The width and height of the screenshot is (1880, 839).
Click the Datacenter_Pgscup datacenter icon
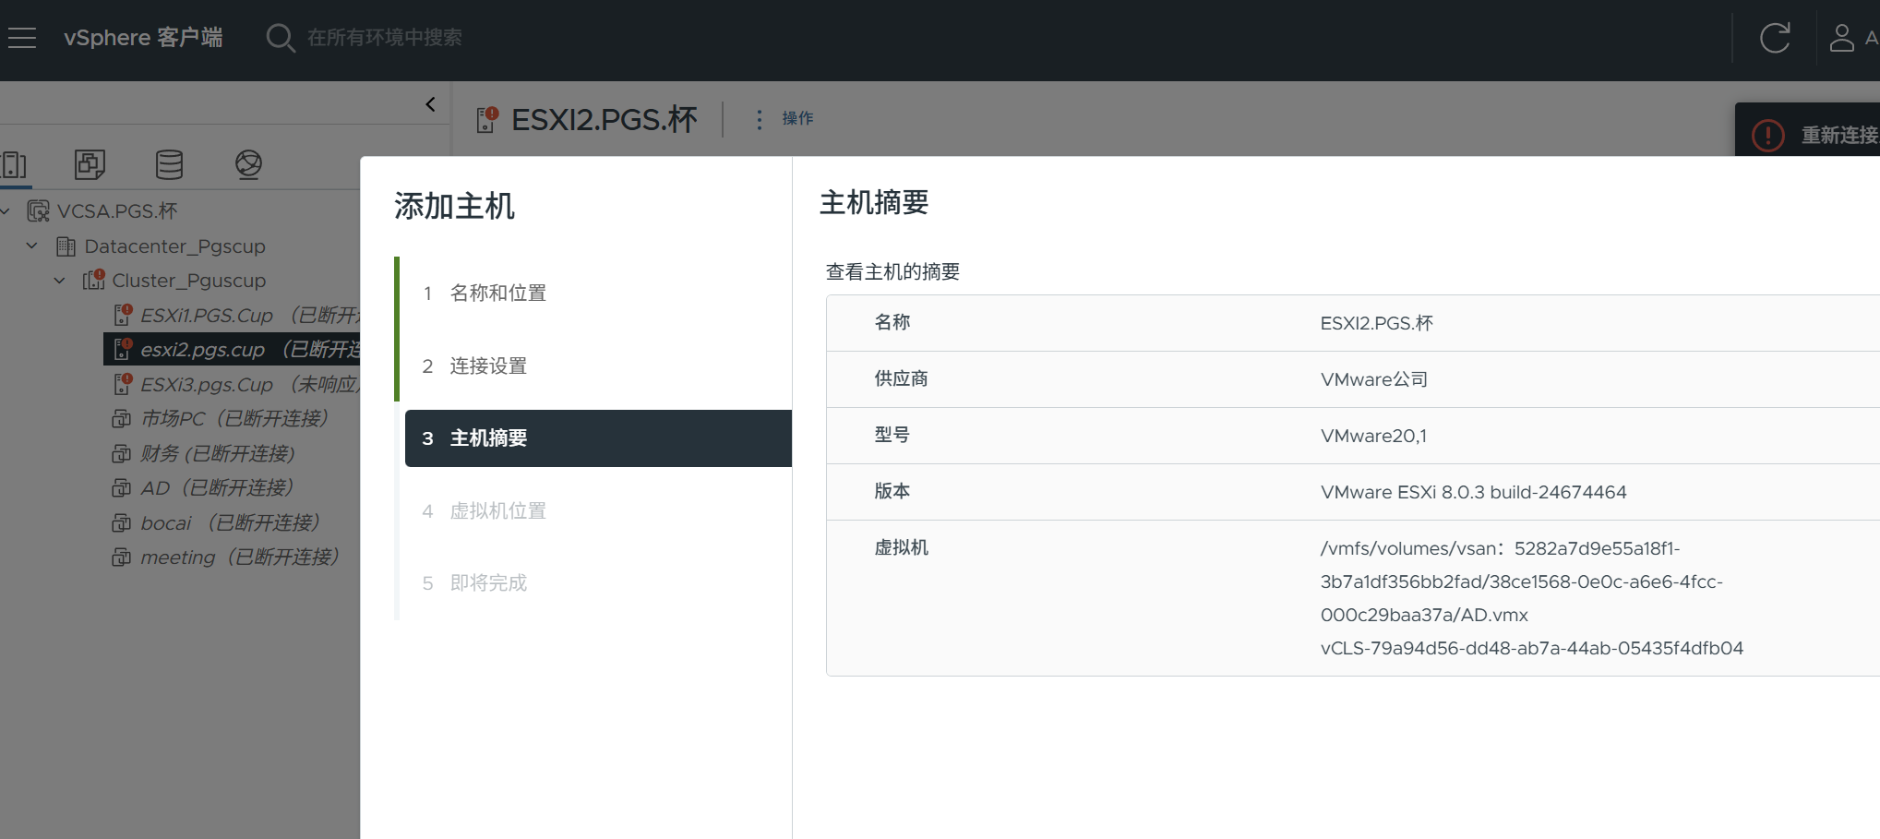pyautogui.click(x=66, y=246)
